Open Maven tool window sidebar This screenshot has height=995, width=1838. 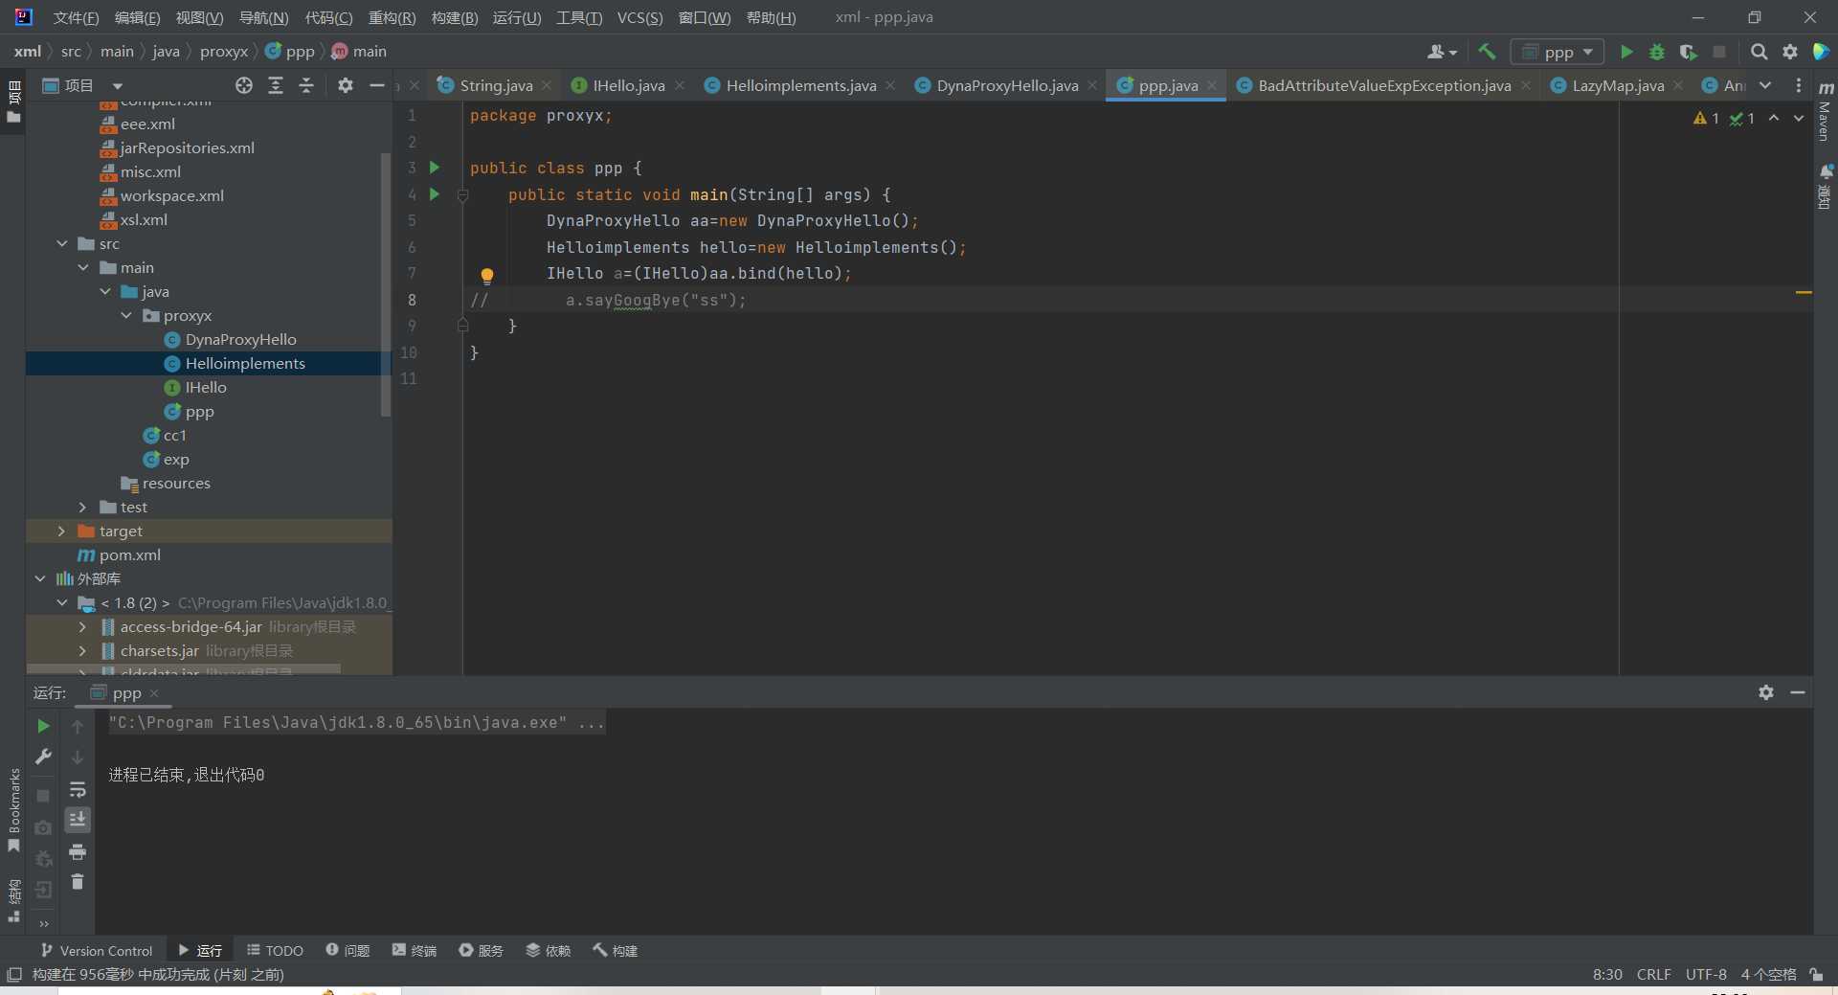(1826, 112)
